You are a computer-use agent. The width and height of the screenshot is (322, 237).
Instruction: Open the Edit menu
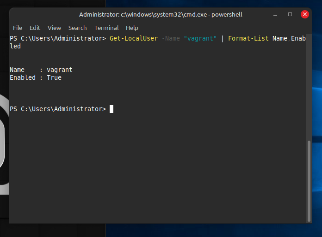pos(35,28)
